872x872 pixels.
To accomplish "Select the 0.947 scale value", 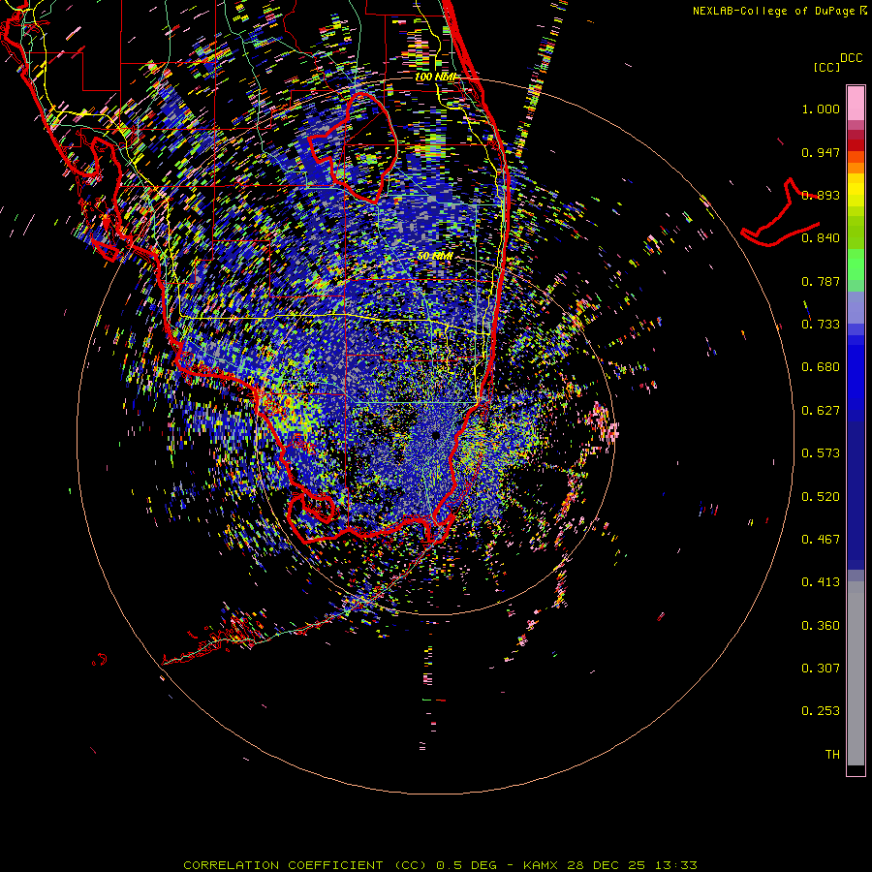I will coord(821,152).
